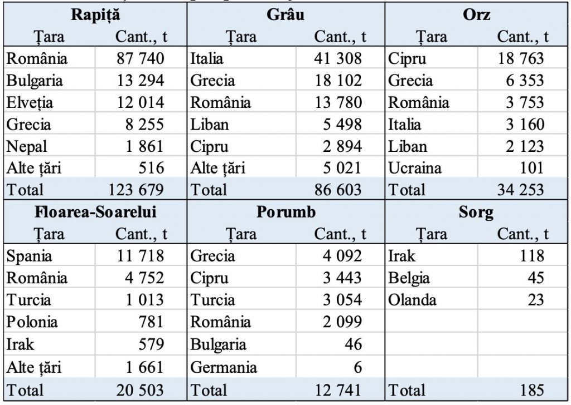Select the Floarea-Soarelui header cell
The image size is (571, 405).
pyautogui.click(x=95, y=212)
